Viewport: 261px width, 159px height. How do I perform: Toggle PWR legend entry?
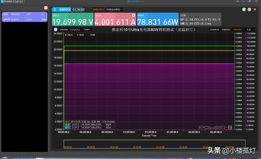click(92, 35)
